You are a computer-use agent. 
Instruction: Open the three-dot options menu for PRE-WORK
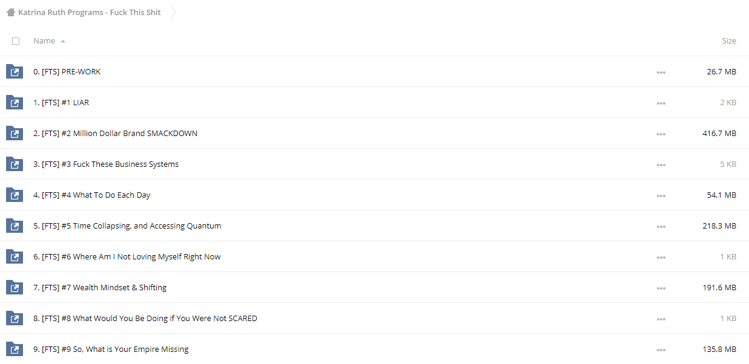pyautogui.click(x=661, y=73)
